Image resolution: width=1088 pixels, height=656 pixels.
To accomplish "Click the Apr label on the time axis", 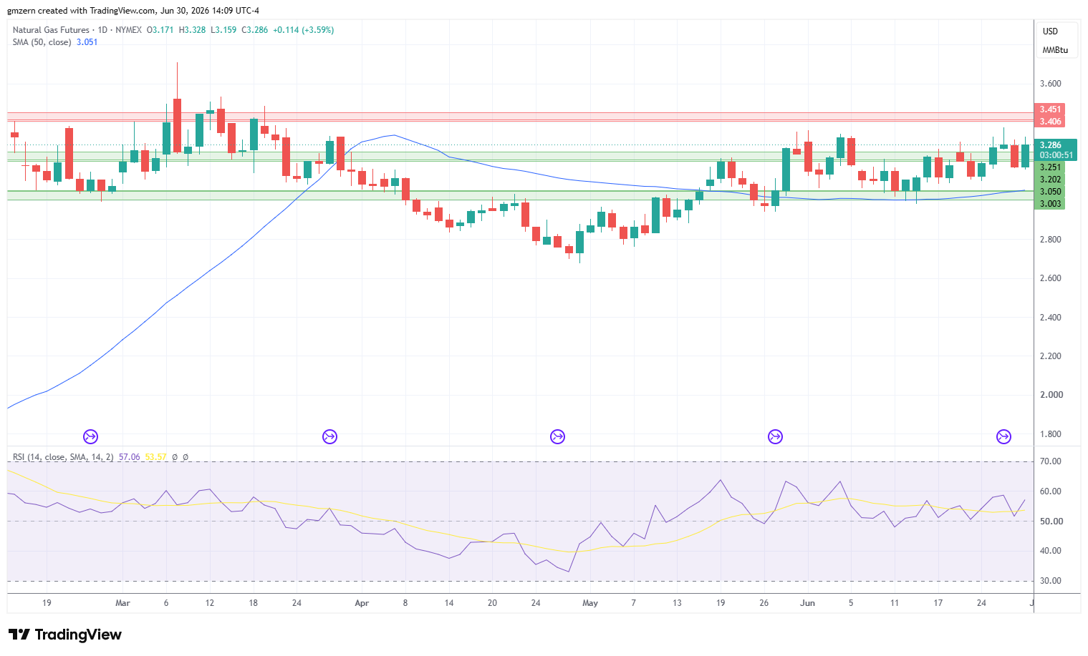I will 362,603.
